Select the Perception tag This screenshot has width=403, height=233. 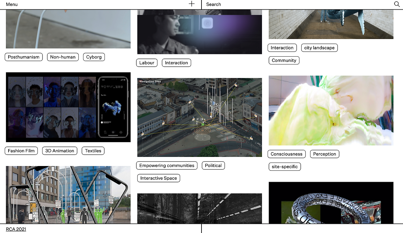(325, 154)
